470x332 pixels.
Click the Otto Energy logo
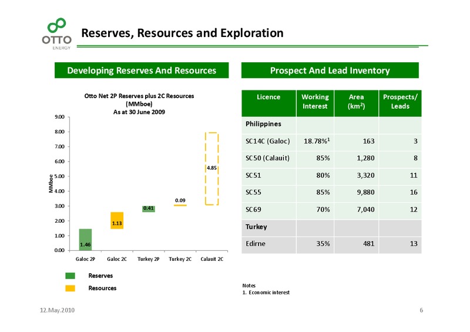coord(56,33)
